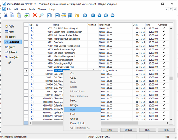Click the row selector box for Logon Management

26,60
